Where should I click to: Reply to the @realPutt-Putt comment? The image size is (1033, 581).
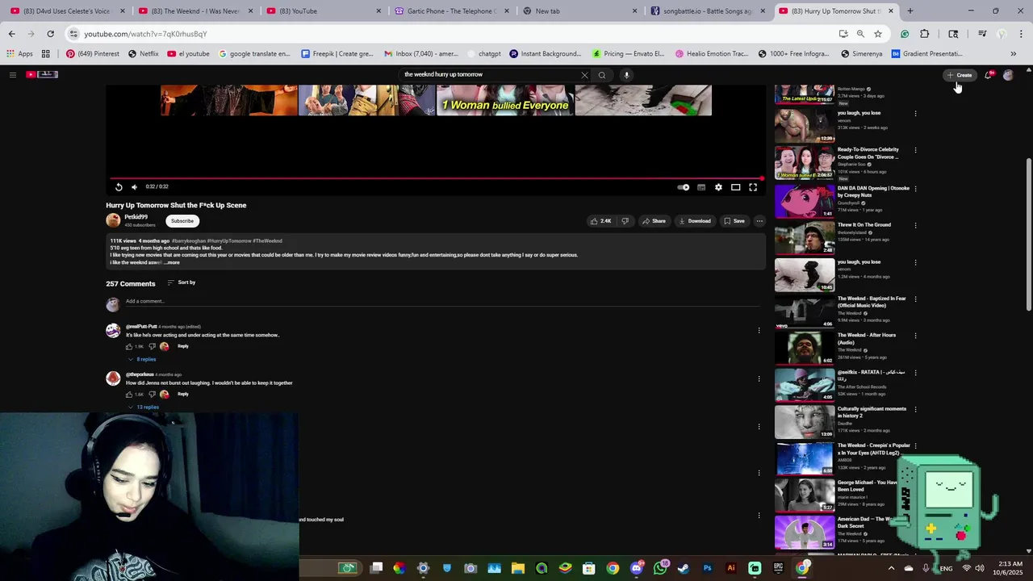(183, 346)
